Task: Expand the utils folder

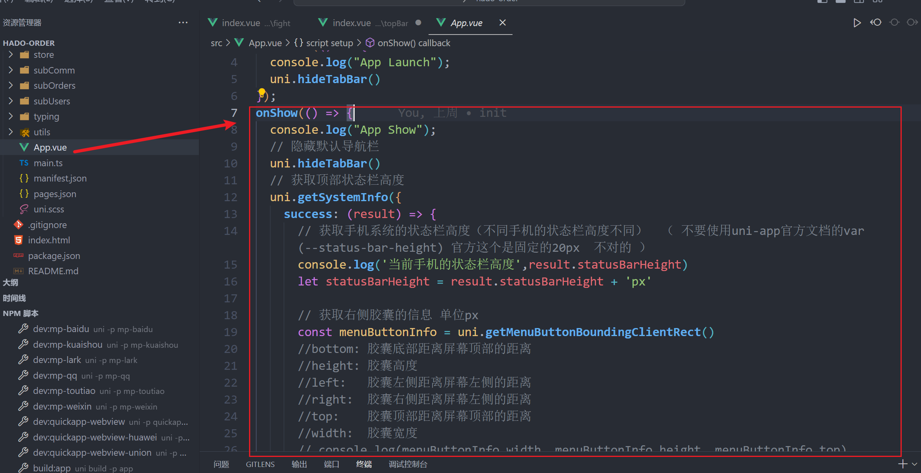Action: 42,132
